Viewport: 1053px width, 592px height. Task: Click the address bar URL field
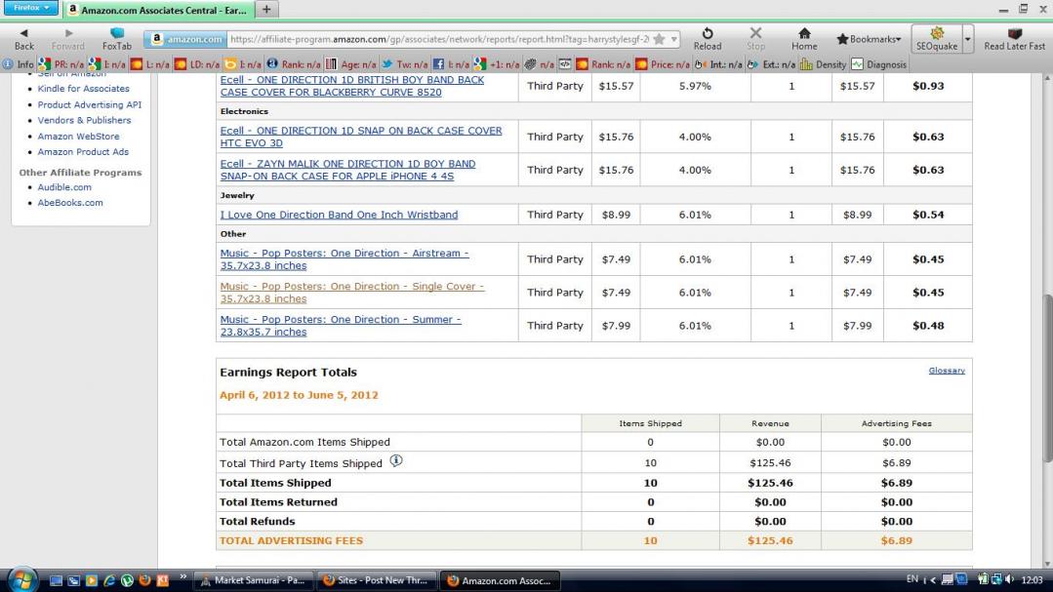(x=439, y=40)
